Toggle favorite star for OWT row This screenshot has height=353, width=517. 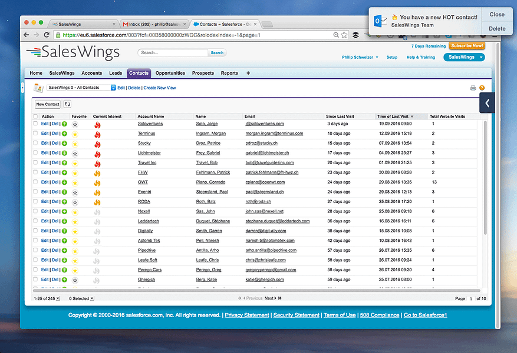click(x=75, y=183)
